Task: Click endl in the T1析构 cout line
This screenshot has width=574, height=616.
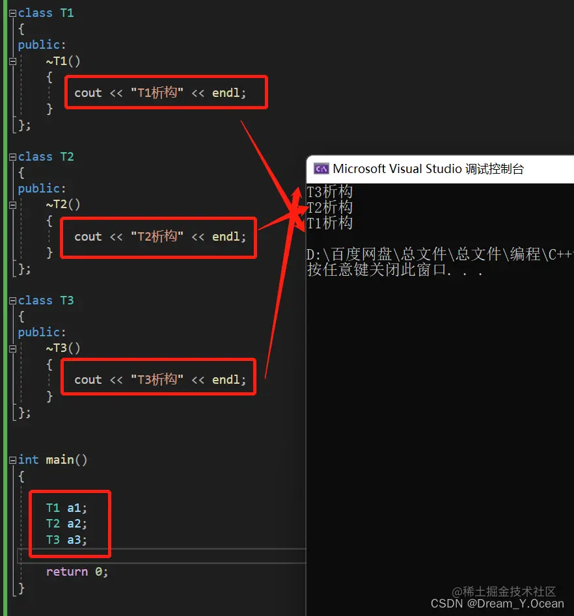Action: (x=226, y=93)
